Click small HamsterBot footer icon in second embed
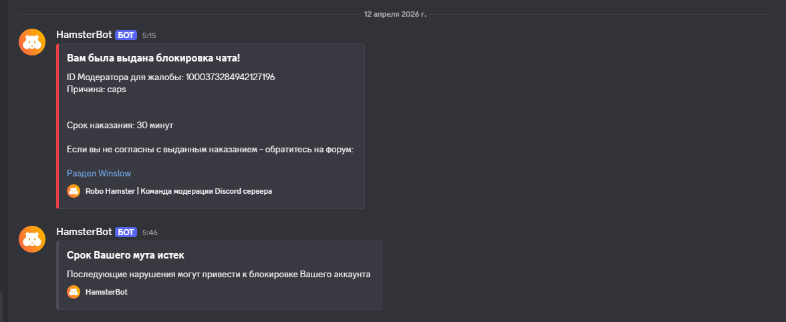Viewport: 786px width, 322px height. (x=74, y=292)
